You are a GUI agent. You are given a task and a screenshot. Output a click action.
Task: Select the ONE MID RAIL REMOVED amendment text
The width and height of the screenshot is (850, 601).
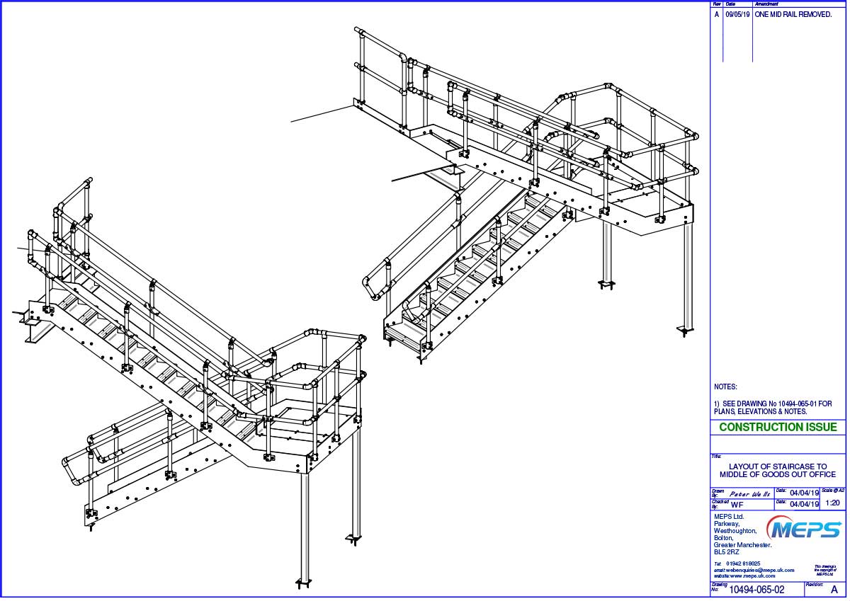coord(793,14)
